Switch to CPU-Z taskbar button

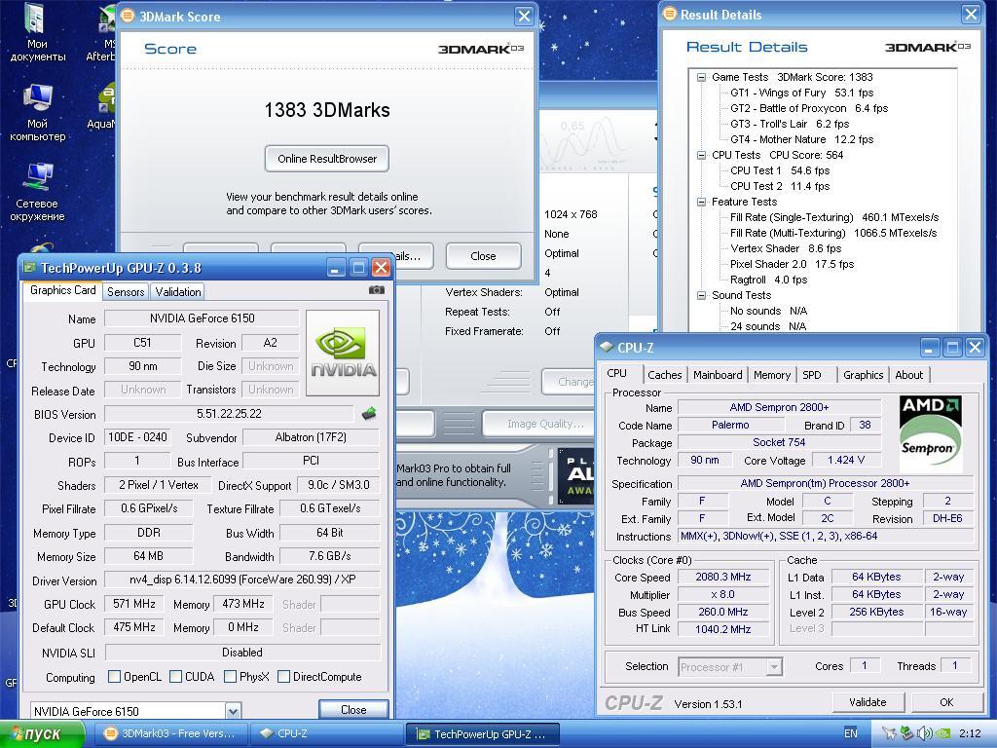coord(326,733)
